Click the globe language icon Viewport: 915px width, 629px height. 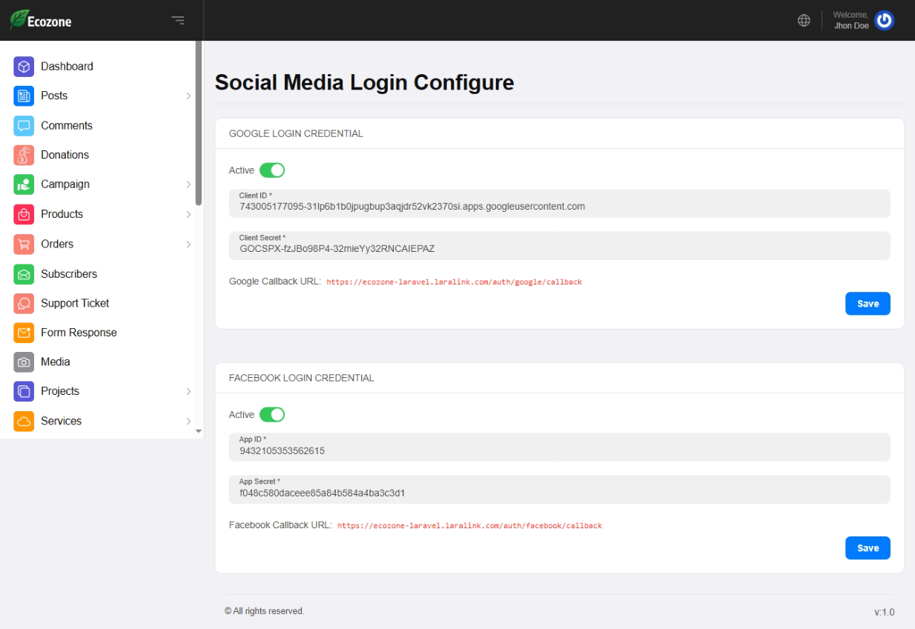click(804, 21)
